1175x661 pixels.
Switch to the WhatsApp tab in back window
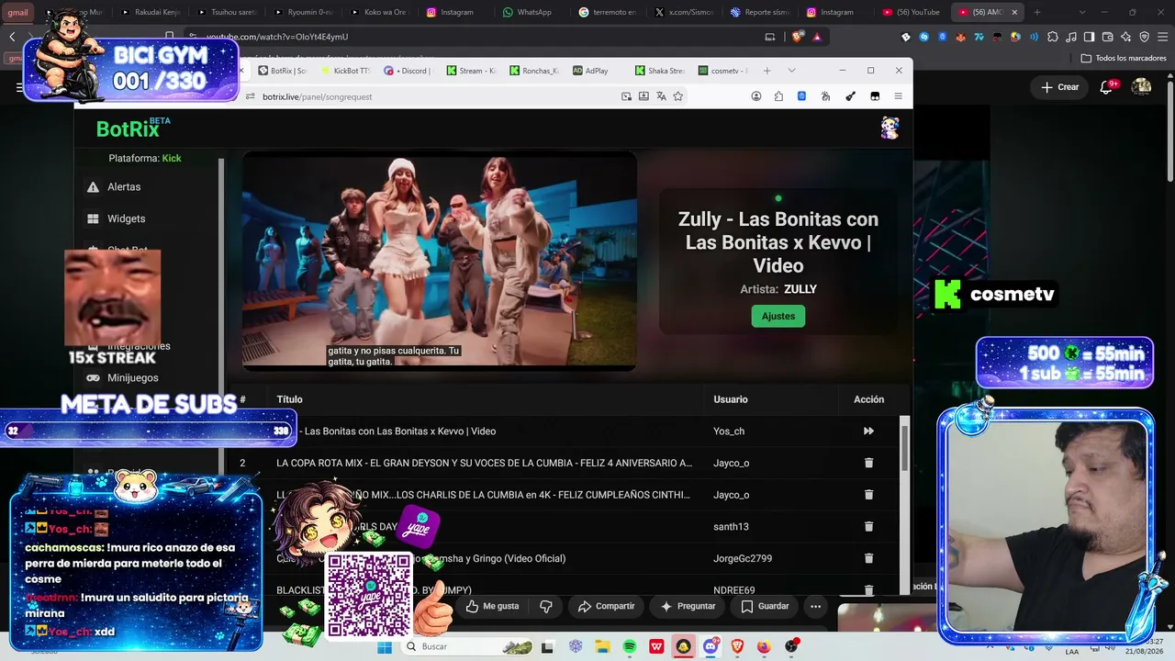527,12
